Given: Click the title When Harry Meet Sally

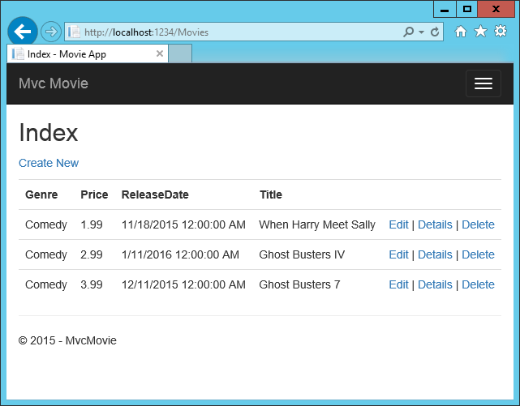Looking at the screenshot, I should pos(317,224).
